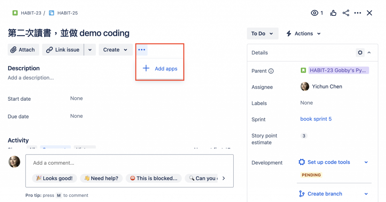Open book sprint 5 link
This screenshot has height=202, width=386.
[x=316, y=119]
